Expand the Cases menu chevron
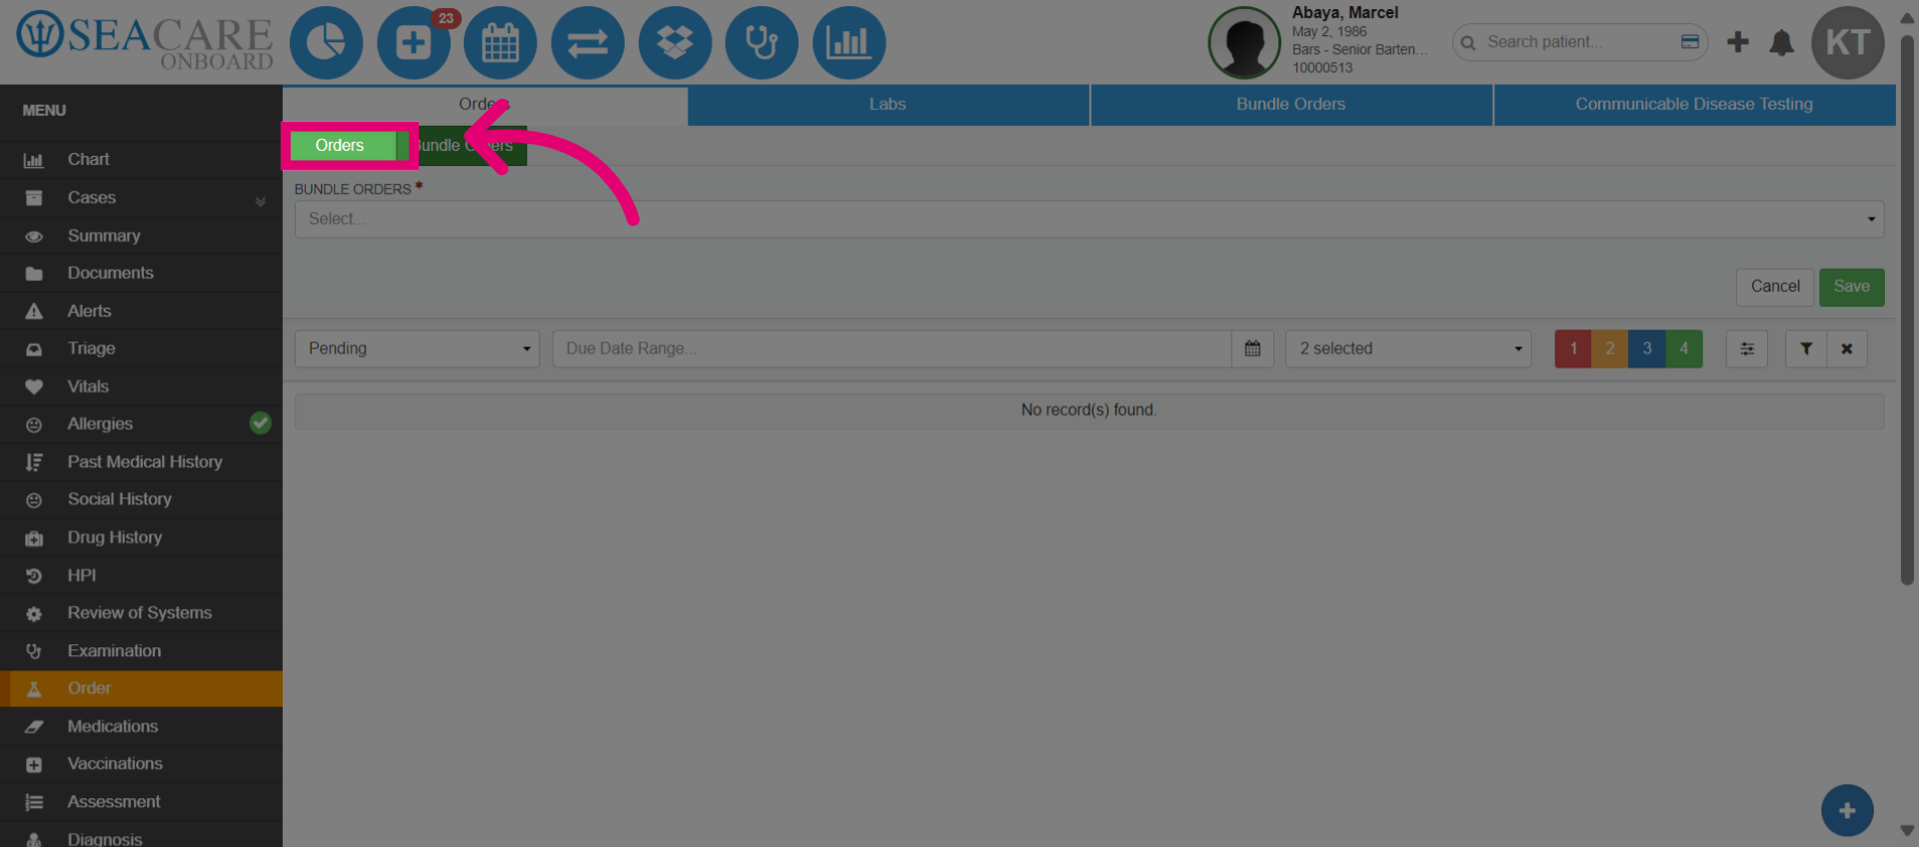This screenshot has width=1919, height=847. click(260, 200)
